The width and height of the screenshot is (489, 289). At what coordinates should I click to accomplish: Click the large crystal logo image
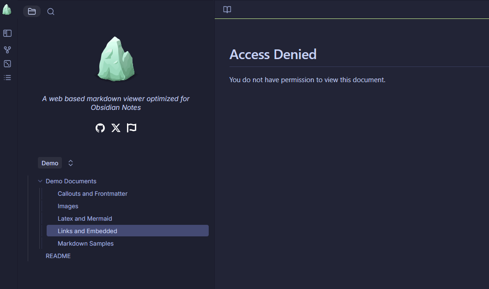click(x=116, y=59)
